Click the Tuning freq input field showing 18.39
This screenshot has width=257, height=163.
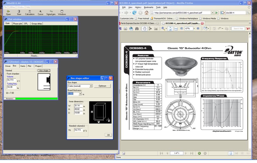12,87
